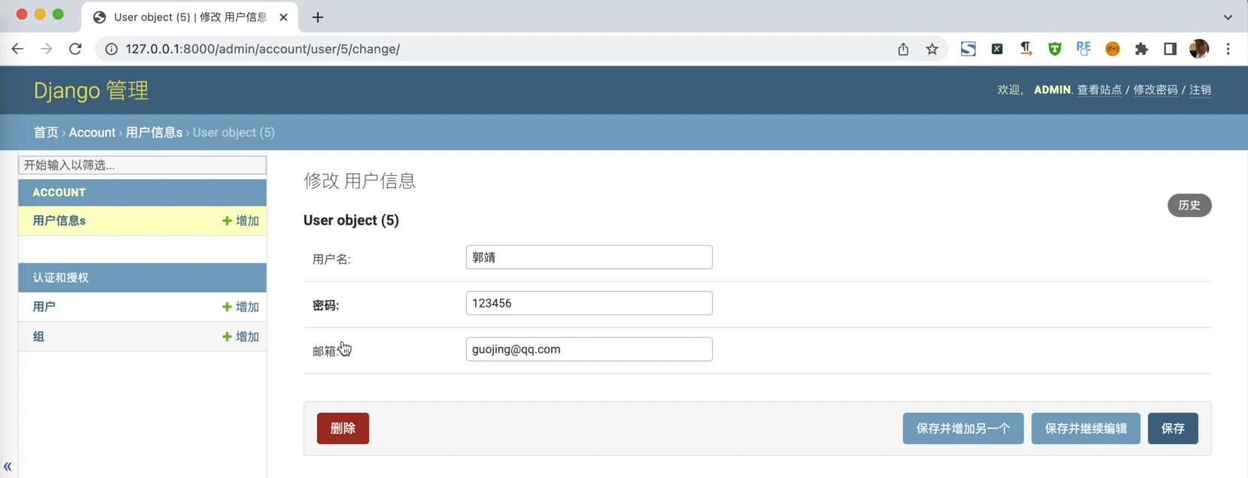Screen dimensions: 1248x478
Task: Add a new 用户信息 via 增加
Action: point(241,221)
